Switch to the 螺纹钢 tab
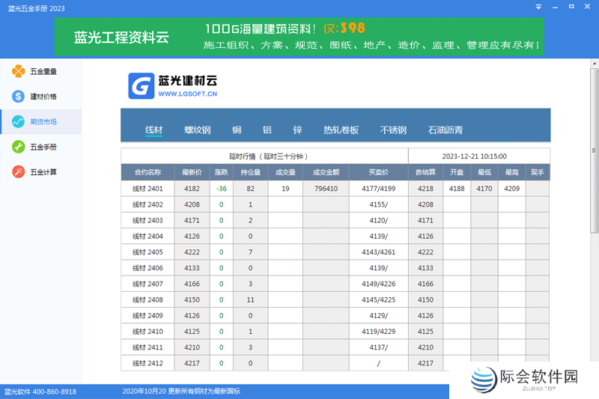 198,130
